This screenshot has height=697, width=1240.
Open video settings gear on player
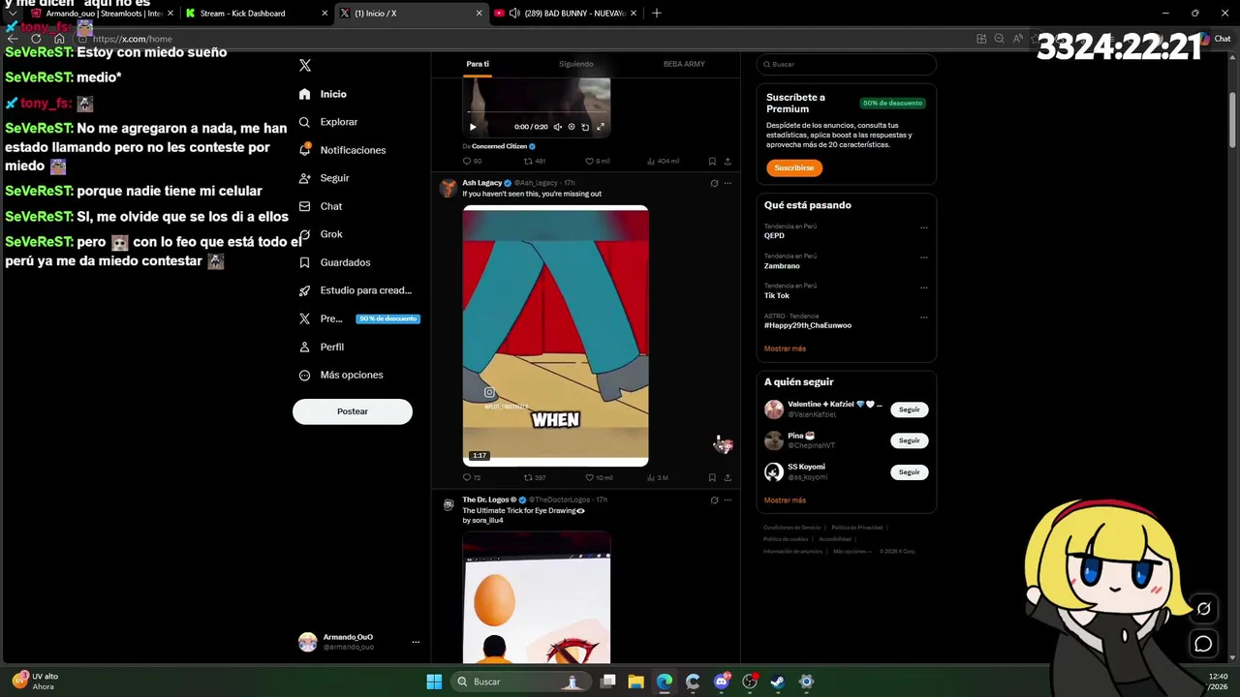point(572,127)
